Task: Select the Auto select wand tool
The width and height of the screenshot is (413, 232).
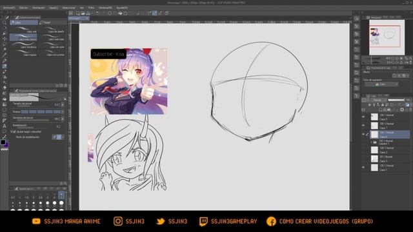Action: point(5,50)
